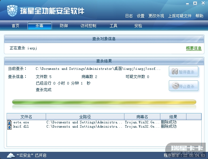
Task: Click the stop icon on 停止查杀 button
Action: click(175, 86)
